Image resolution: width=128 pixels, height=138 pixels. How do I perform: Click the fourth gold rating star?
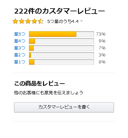pos(34,21)
